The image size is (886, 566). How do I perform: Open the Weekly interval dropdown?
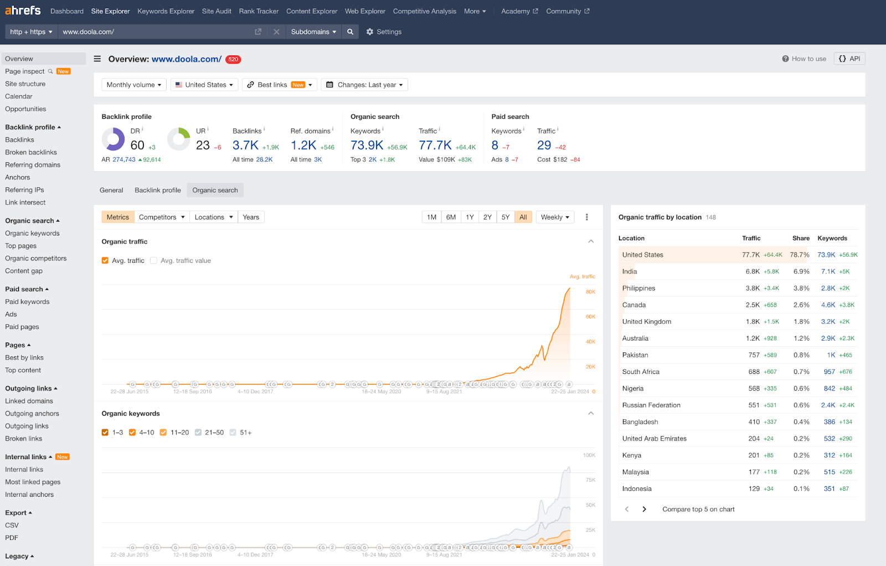(555, 217)
